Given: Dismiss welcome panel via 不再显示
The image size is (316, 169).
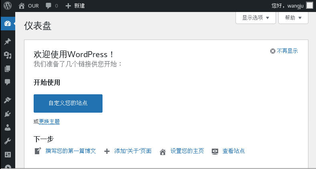Looking at the screenshot, I should (284, 51).
